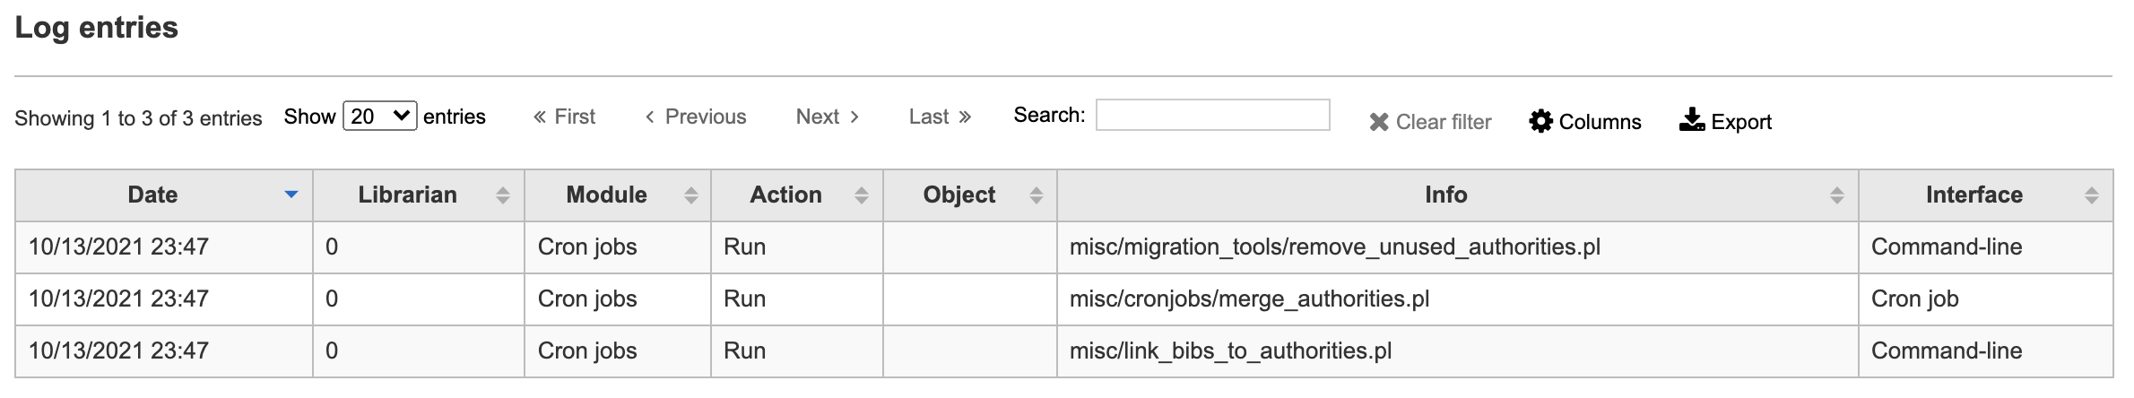2134x398 pixels.
Task: Click the Clear filter X icon
Action: [1379, 122]
